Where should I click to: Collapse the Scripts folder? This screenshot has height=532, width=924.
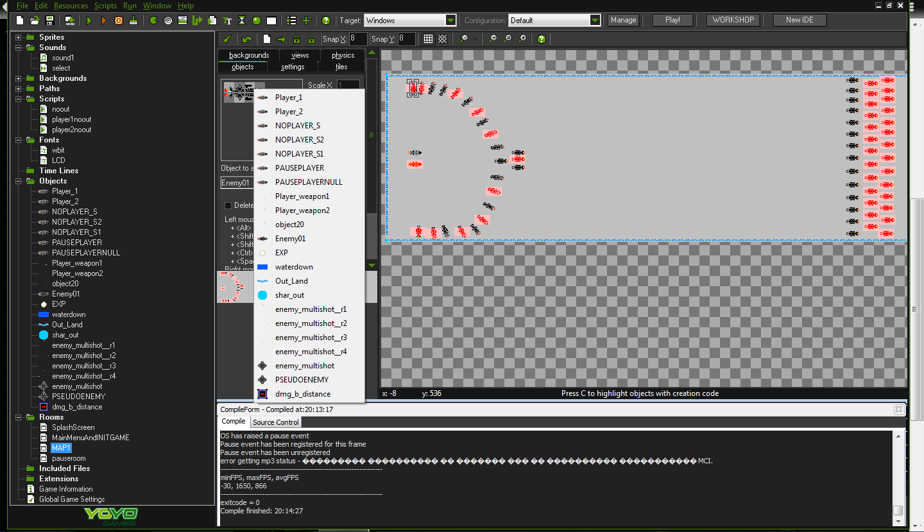coord(18,99)
